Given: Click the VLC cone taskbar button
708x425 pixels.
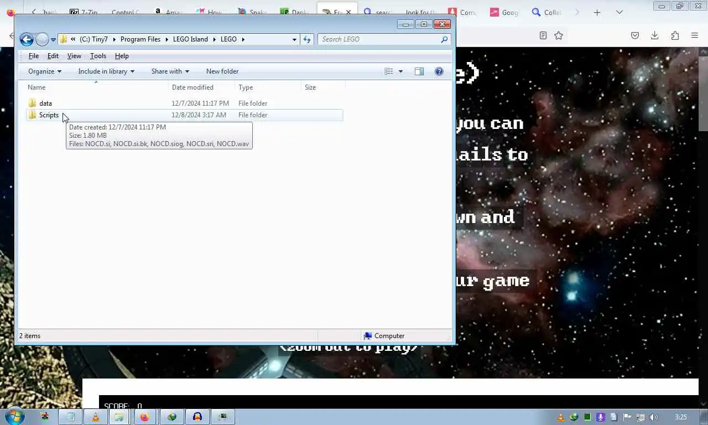Looking at the screenshot, I should [95, 417].
